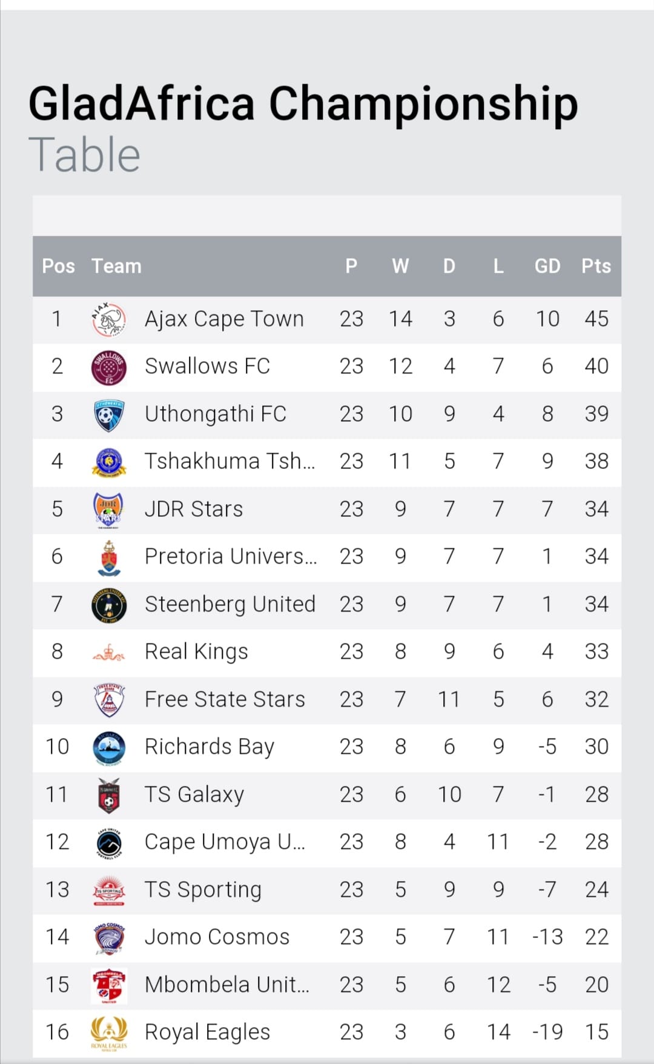Select the Tshakhuma team crest icon
Screen dimensions: 654x1064
tap(109, 462)
